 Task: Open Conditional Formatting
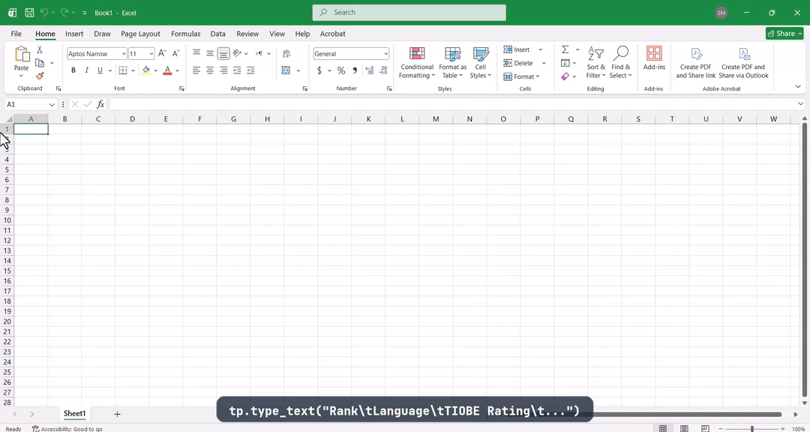click(x=417, y=64)
